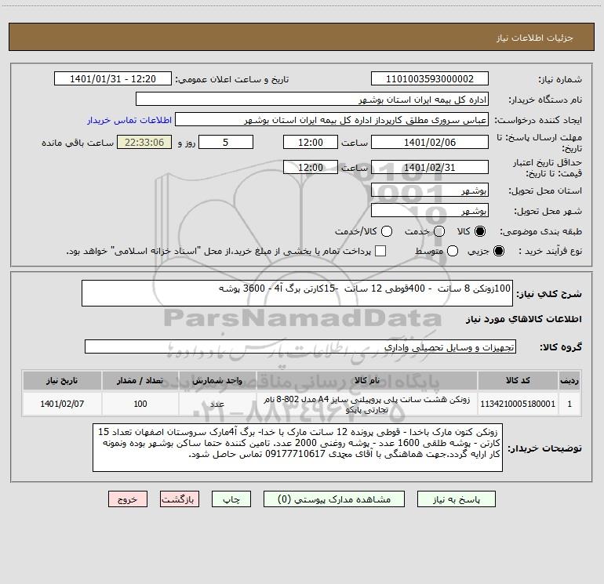The height and width of the screenshot is (584, 604).
Task: Select the جزیی purchase type radio
Action: [x=498, y=251]
